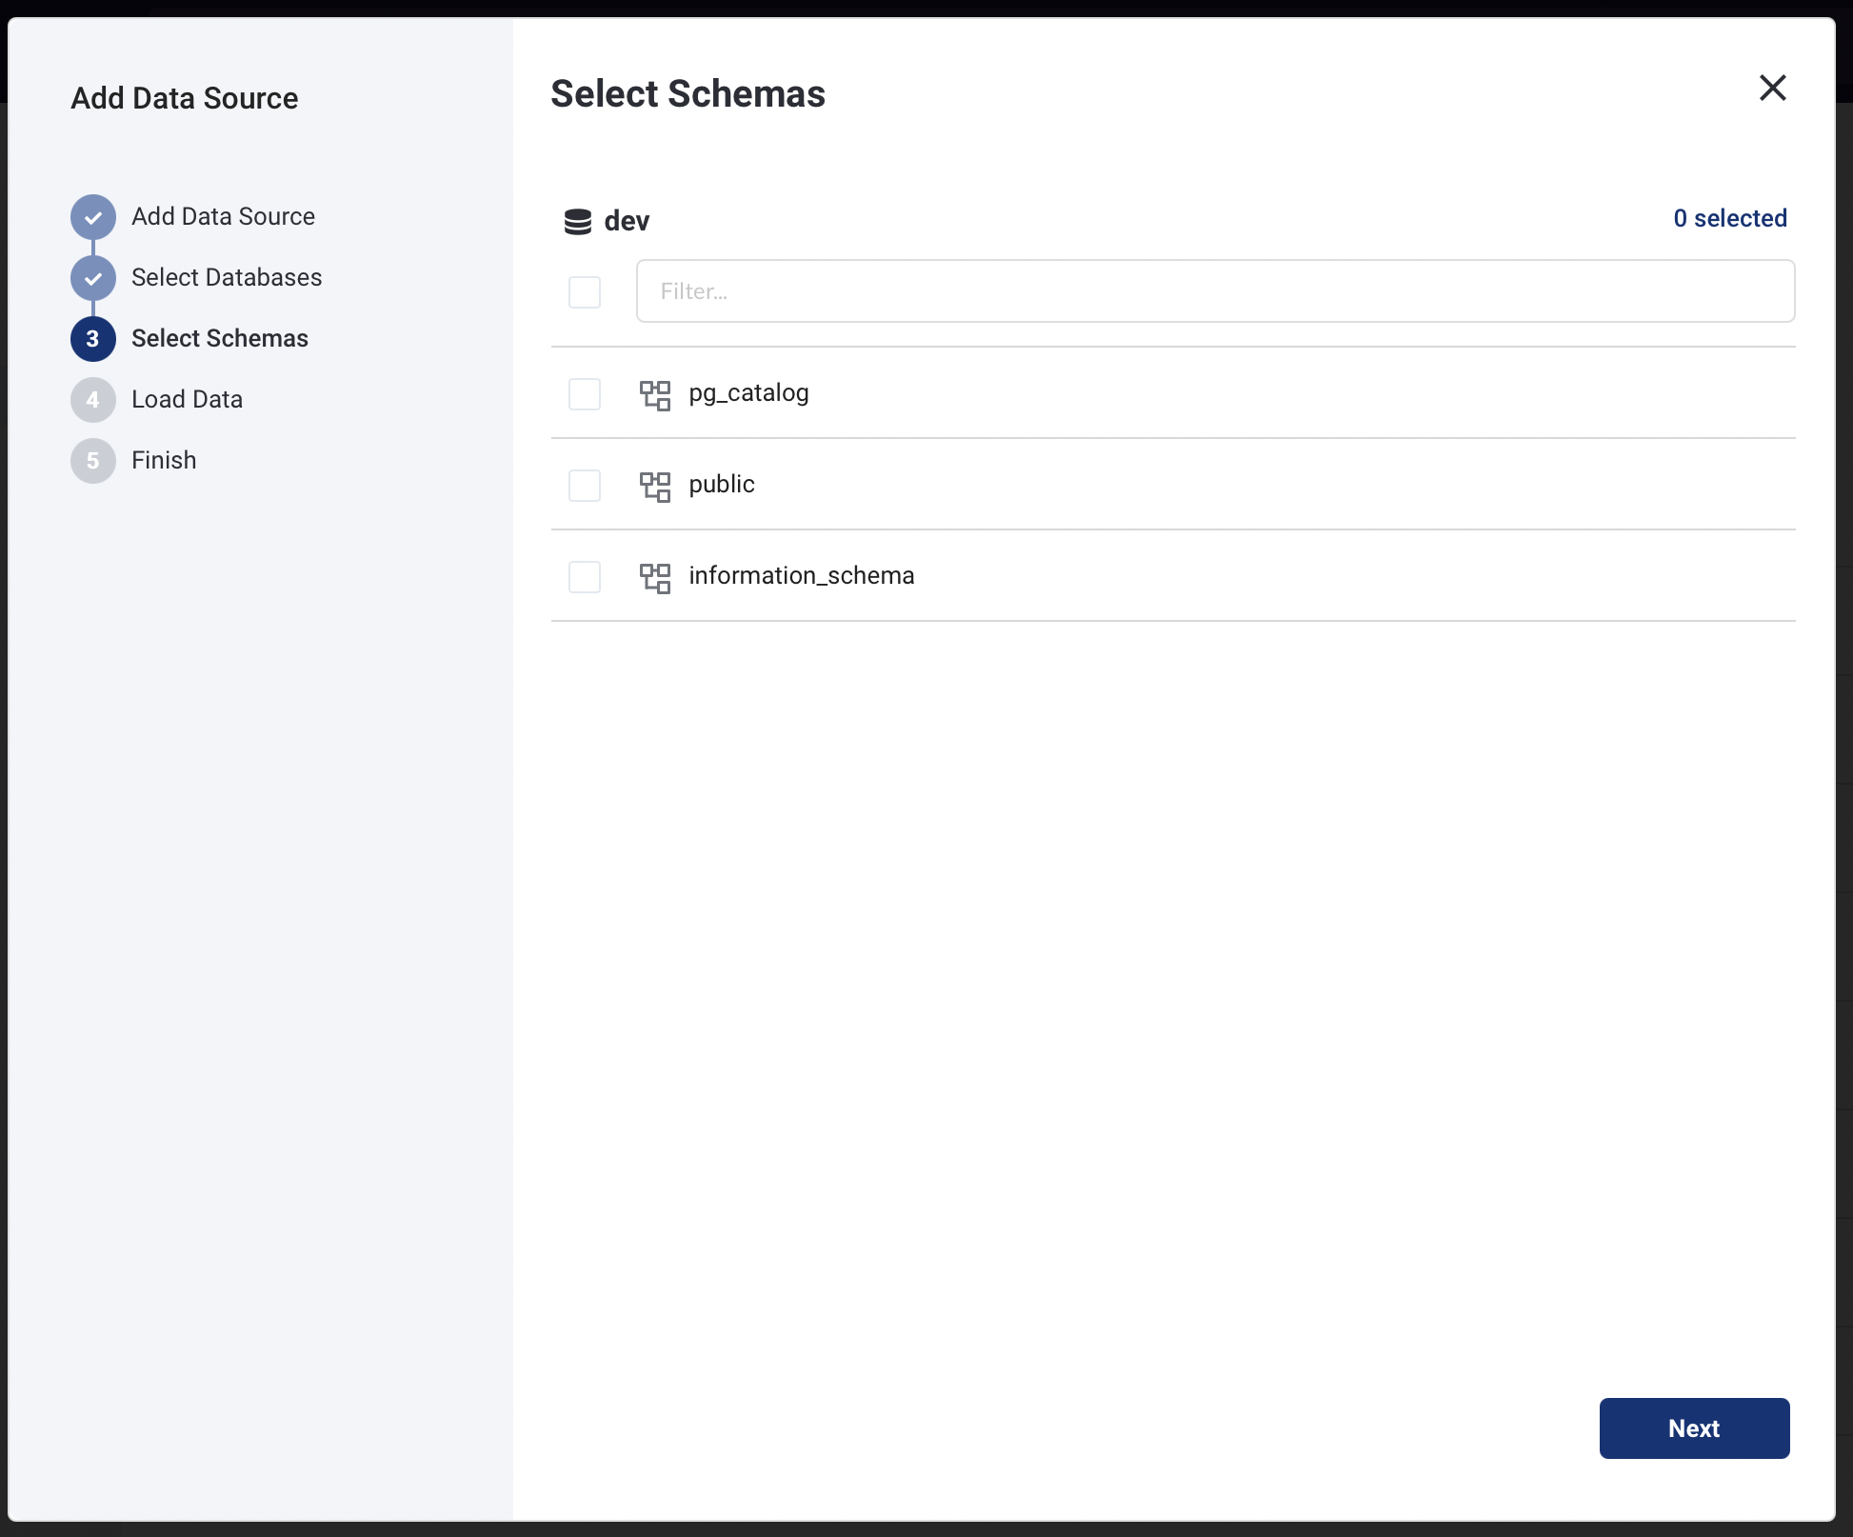The height and width of the screenshot is (1537, 1853).
Task: Click into the Filter input field
Action: click(x=1216, y=291)
